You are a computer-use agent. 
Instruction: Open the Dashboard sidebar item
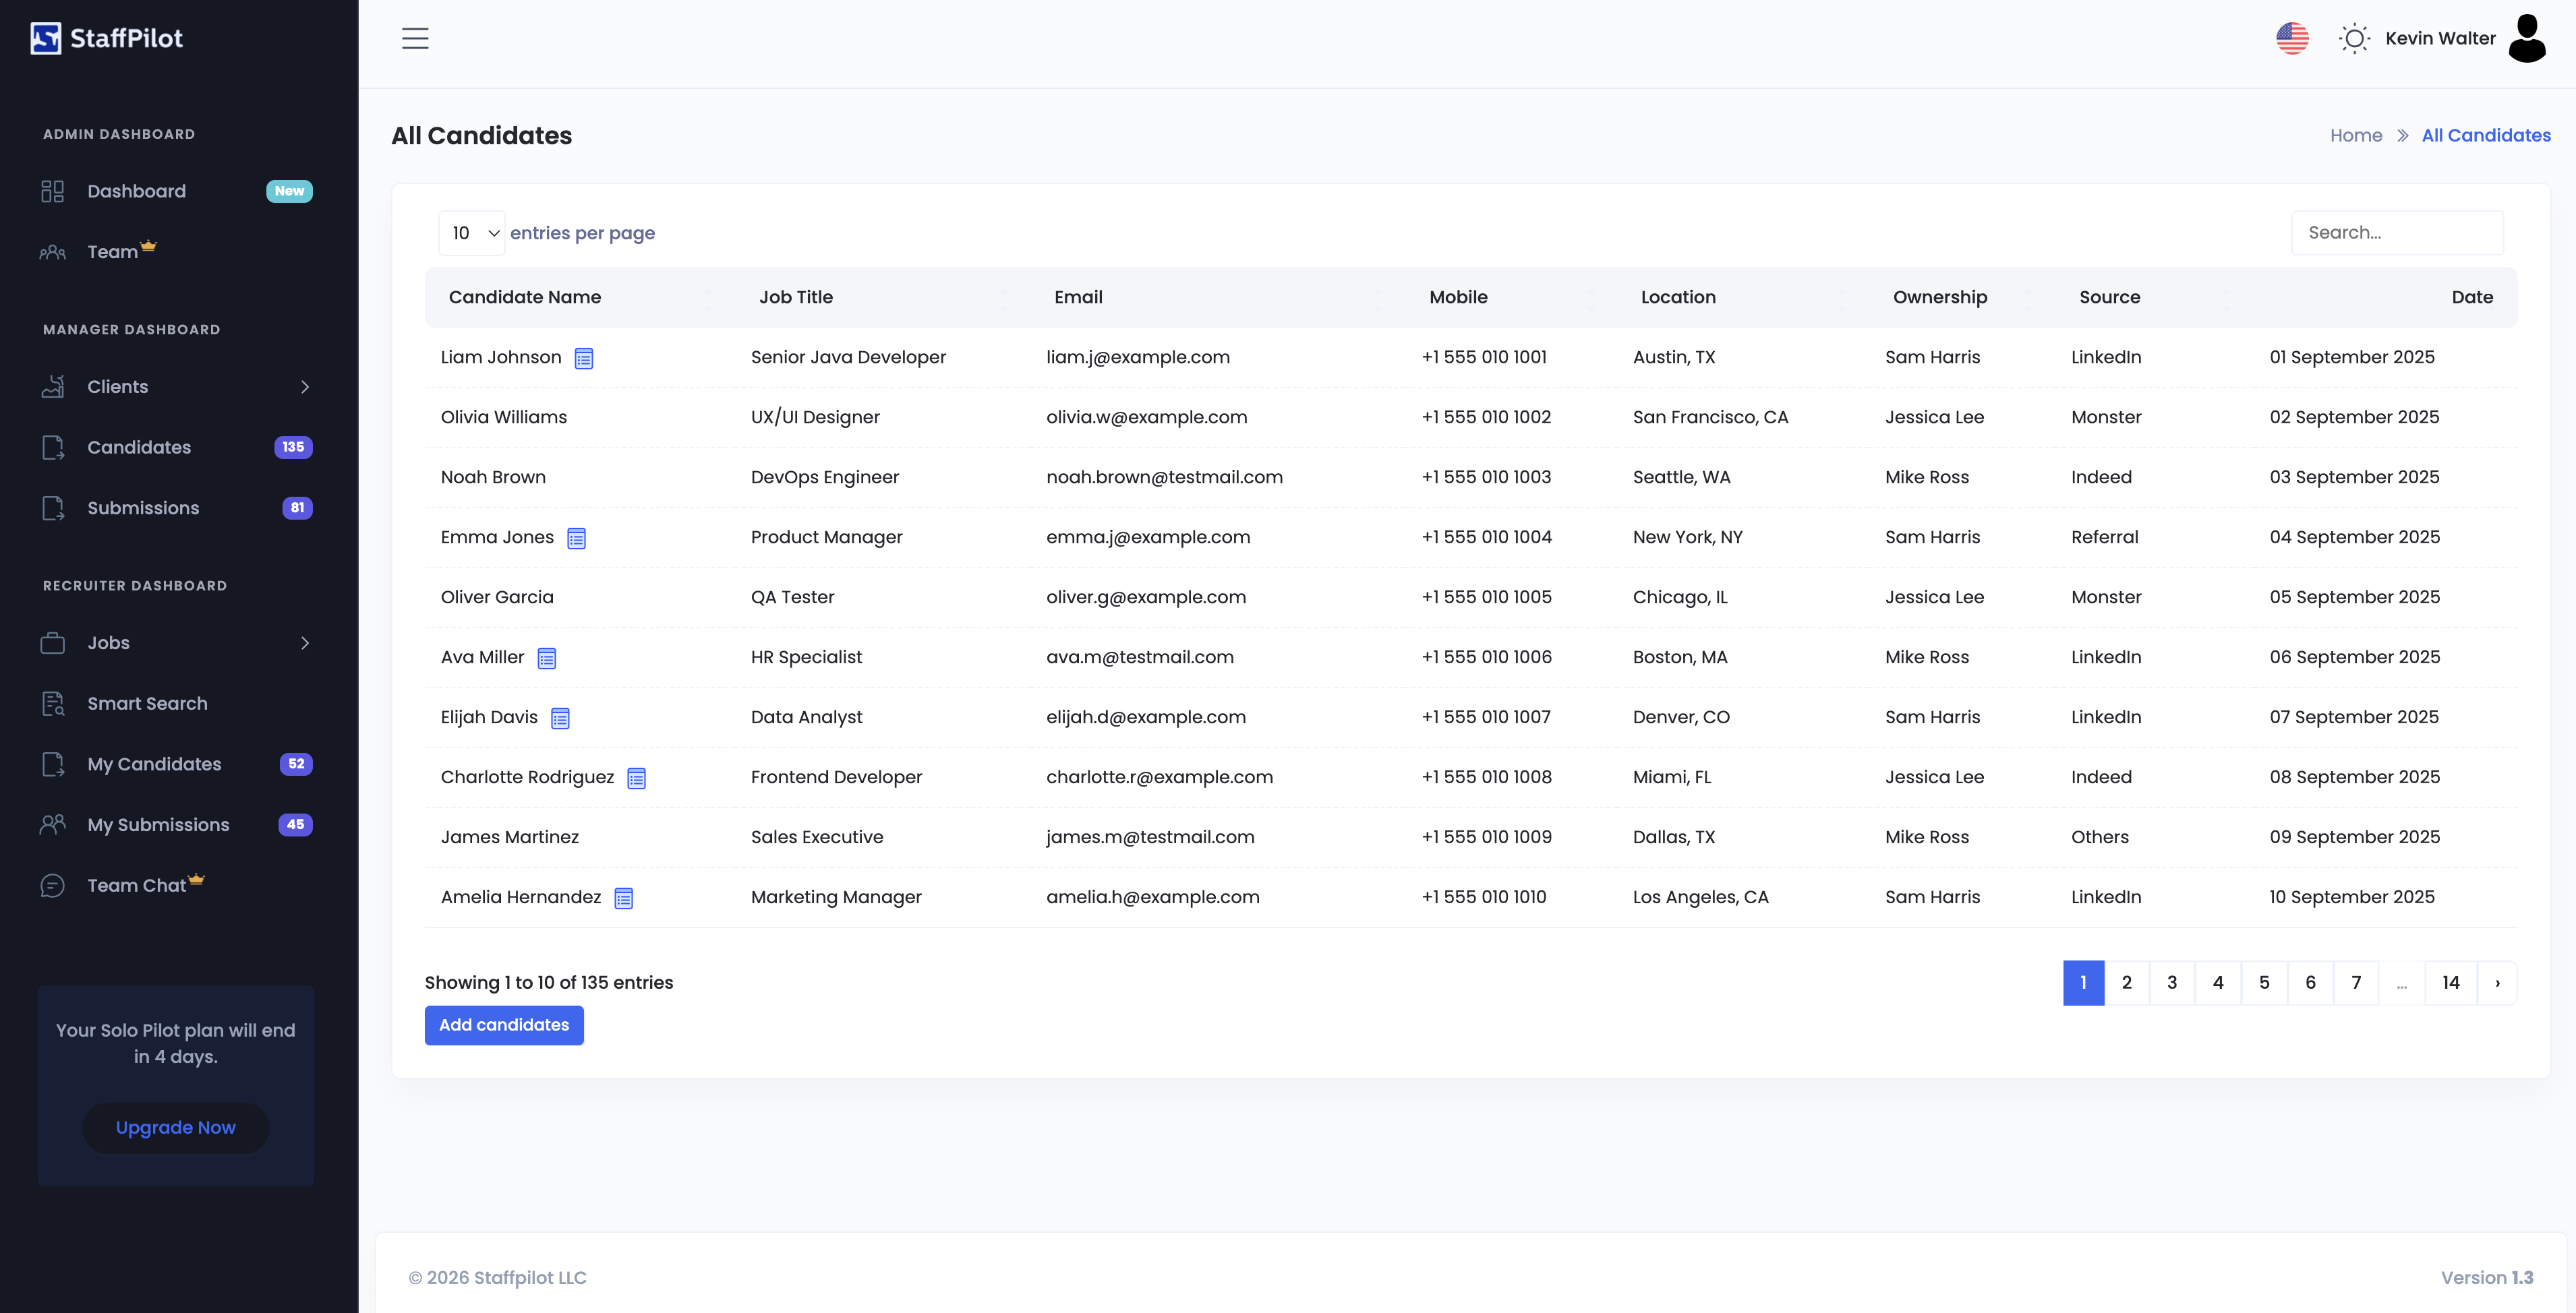136,191
